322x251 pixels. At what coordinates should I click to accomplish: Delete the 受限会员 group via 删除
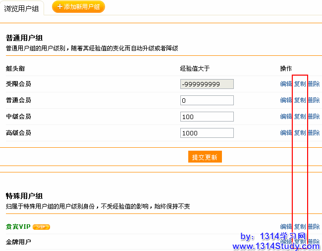click(314, 84)
